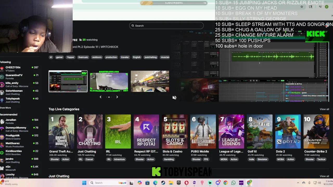Select the grocery store stream thumbnail
Screen dimensions: 333x187
pos(150,81)
